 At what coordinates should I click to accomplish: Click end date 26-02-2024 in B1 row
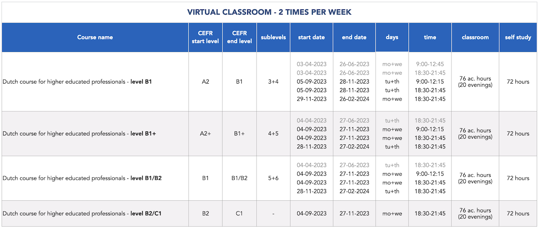point(354,99)
